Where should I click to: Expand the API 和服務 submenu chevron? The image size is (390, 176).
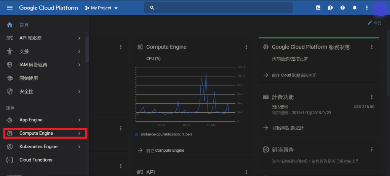click(79, 38)
